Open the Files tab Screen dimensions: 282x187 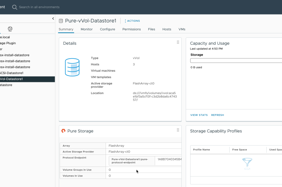pos(151,29)
